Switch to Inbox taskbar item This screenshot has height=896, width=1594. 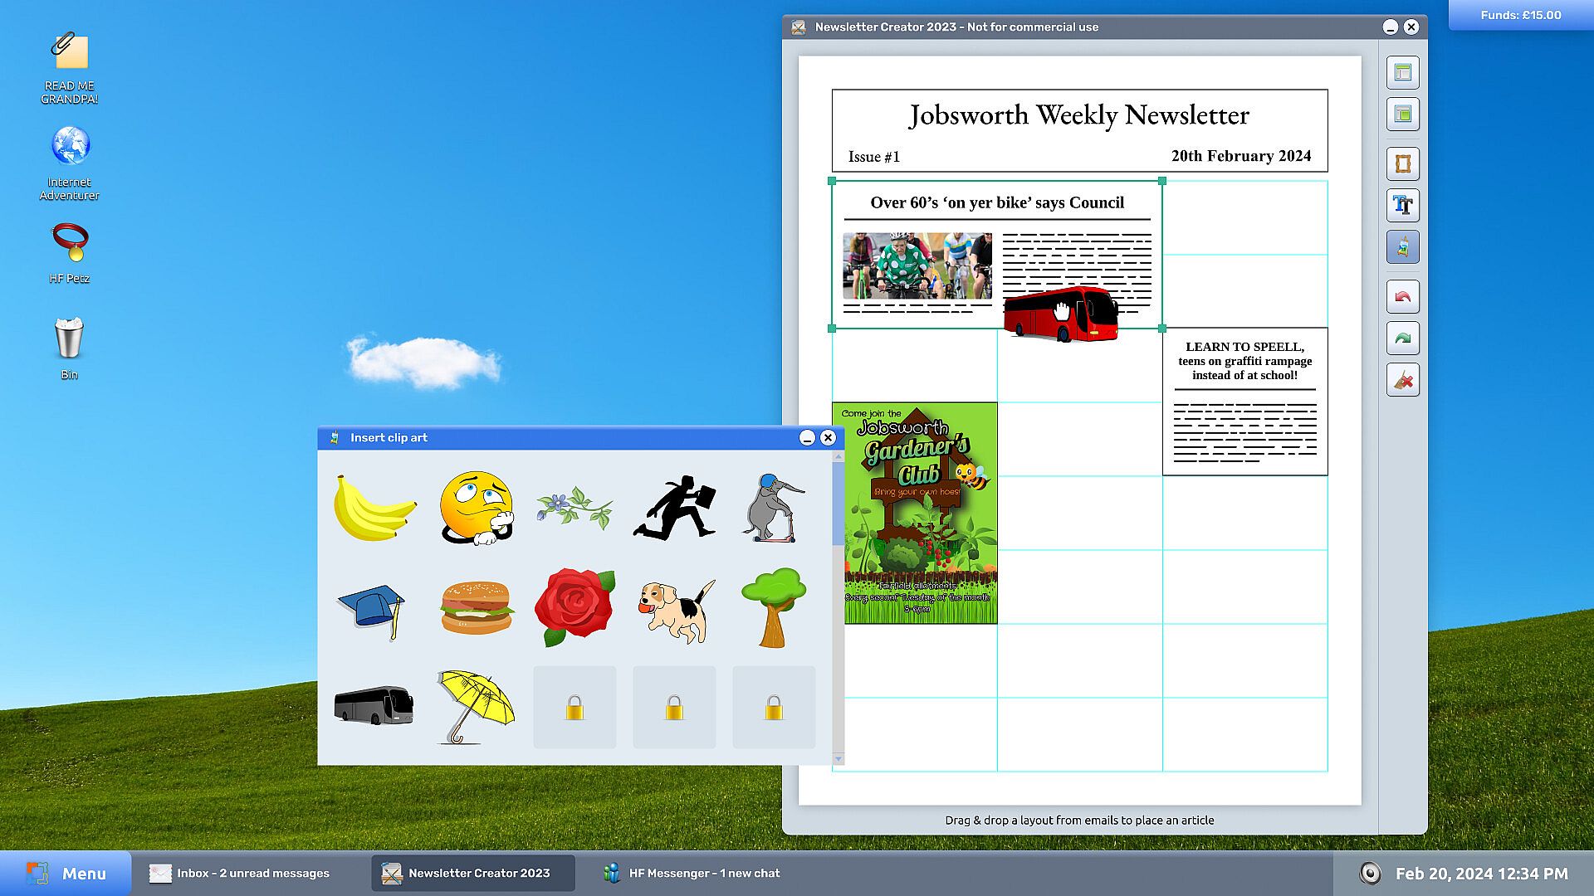241,873
